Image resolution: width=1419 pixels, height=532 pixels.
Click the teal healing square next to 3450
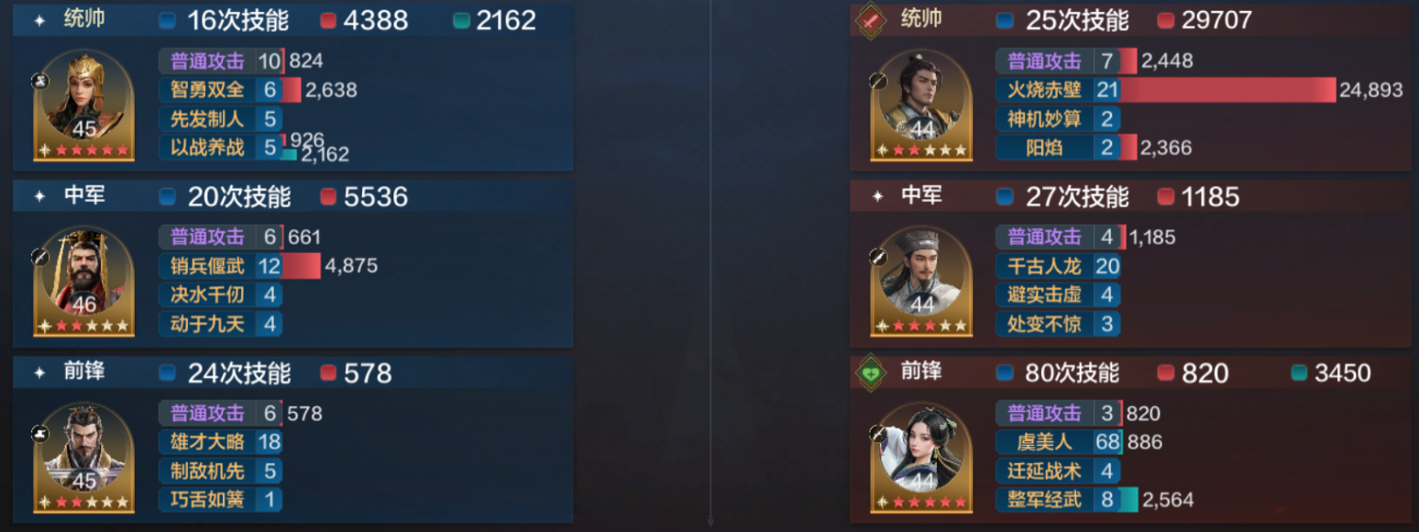1299,372
